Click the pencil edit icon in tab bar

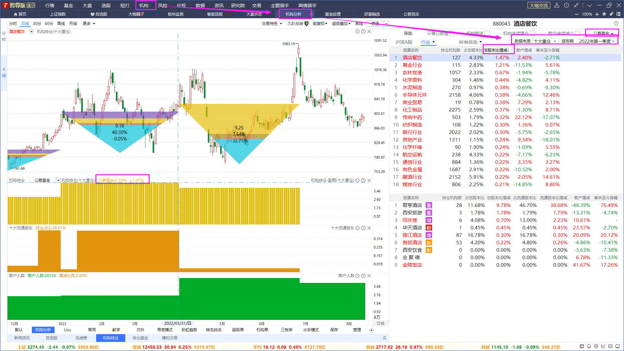coord(611,14)
